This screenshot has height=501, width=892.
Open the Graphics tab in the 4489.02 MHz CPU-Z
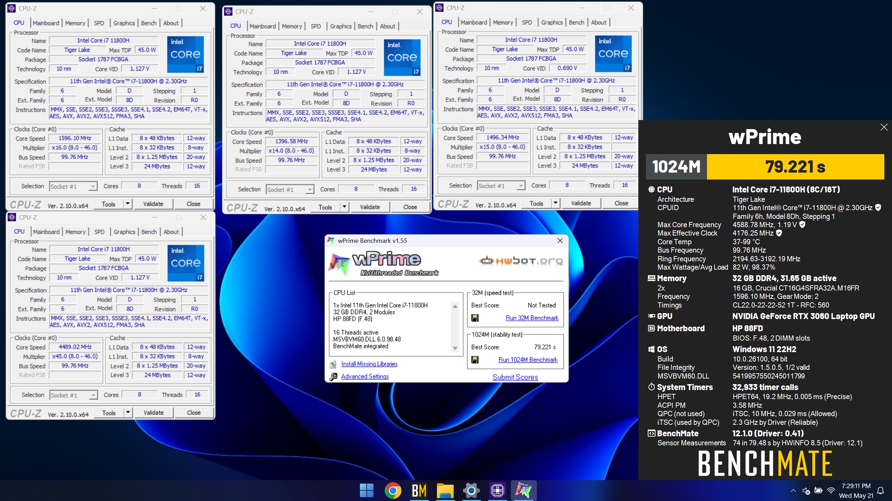(124, 232)
